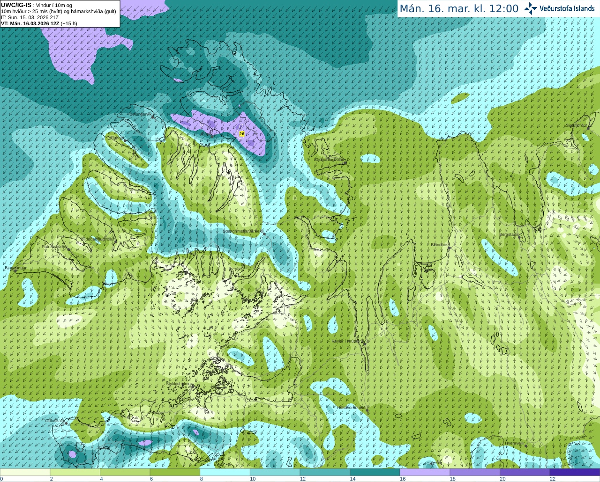Image resolution: width=600 pixels, height=482 pixels.
Task: Select the Hveravellir station dot
Action: coord(525,445)
